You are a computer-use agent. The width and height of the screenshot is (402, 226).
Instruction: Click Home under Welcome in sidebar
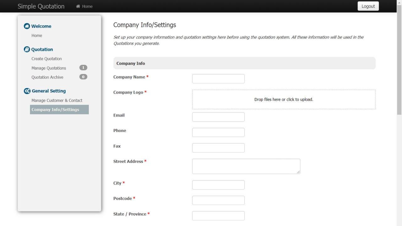[37, 35]
